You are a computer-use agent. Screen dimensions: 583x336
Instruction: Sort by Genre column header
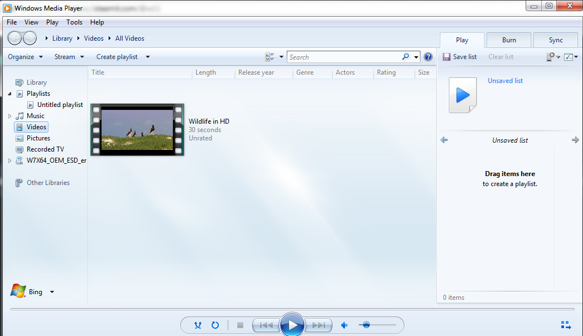313,72
